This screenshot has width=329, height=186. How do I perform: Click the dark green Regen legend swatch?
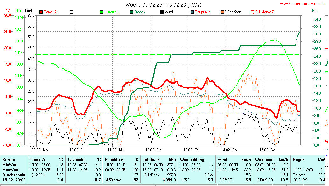132,12
